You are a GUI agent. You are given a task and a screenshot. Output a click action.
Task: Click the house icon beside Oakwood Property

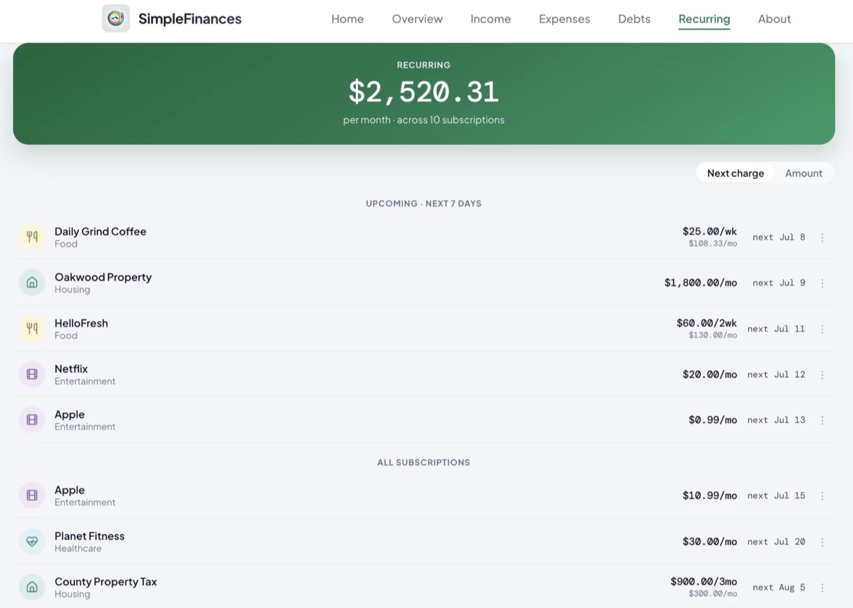[x=32, y=282]
